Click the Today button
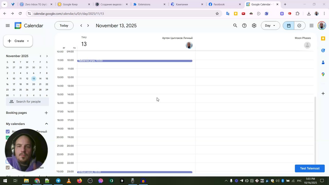The image size is (329, 185). pos(64,25)
